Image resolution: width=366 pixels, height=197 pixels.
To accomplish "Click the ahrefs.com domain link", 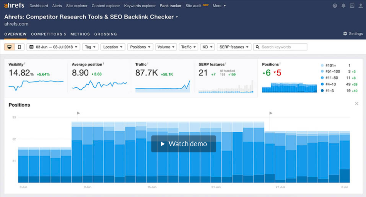I will tap(16, 24).
